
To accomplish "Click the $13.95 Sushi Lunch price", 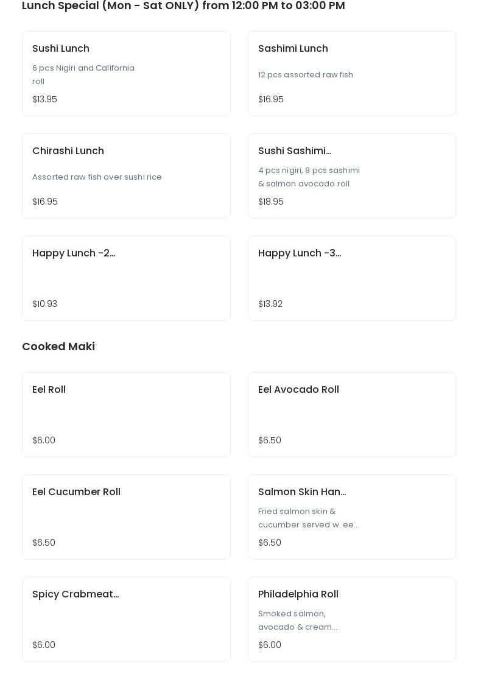I will tap(44, 99).
